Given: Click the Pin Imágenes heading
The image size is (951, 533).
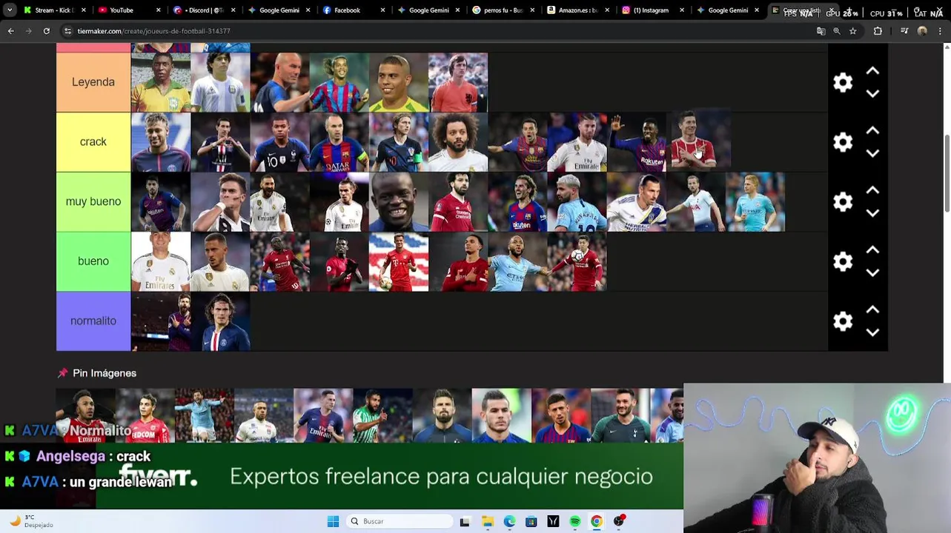Looking at the screenshot, I should (x=105, y=373).
